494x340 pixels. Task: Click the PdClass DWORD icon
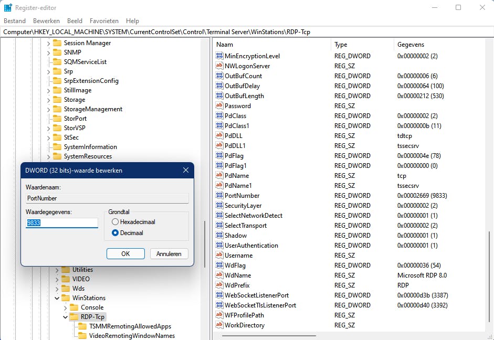click(x=219, y=115)
